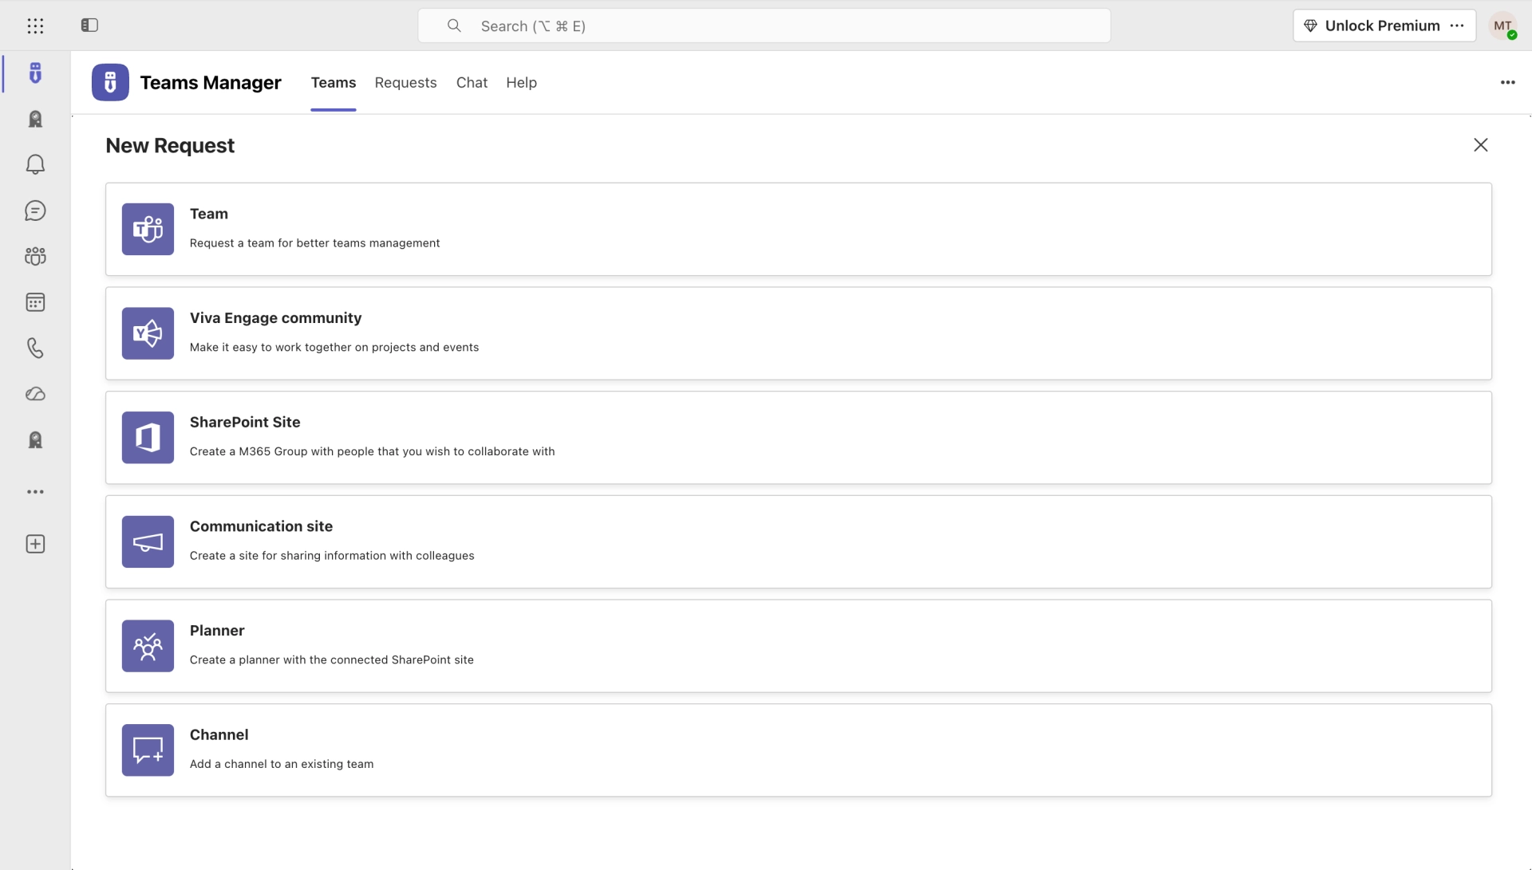Choose Viva Engage community title

(x=275, y=317)
